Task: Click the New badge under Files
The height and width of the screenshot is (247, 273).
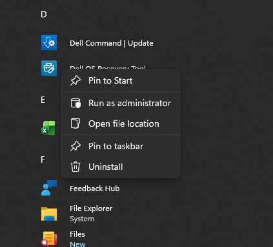Action: (77, 244)
